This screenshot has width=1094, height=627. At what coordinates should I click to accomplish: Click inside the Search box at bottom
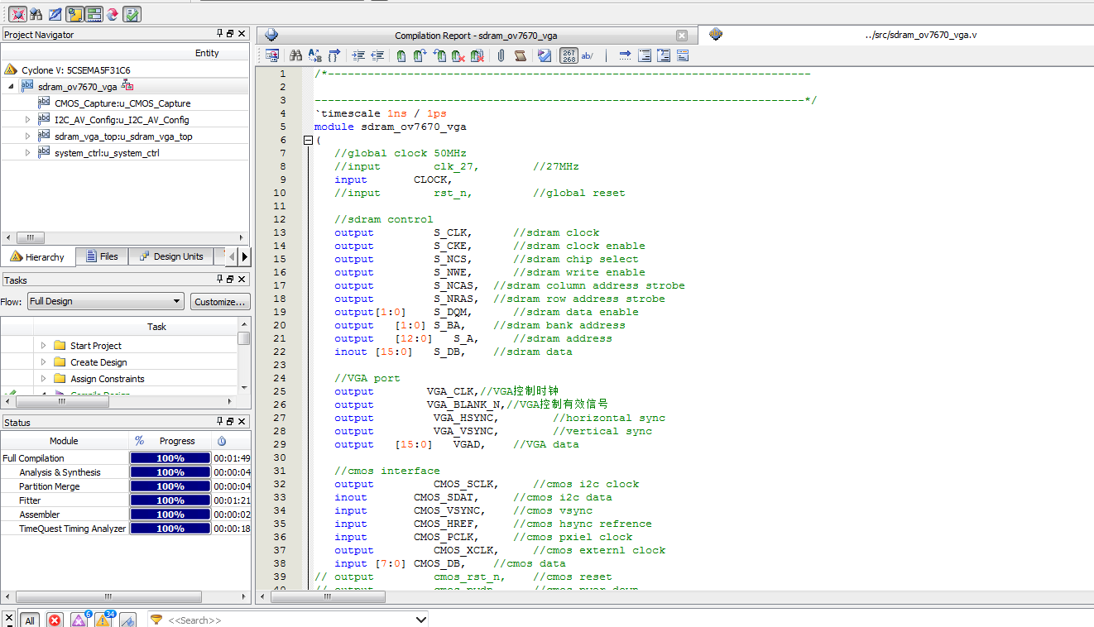[248, 619]
